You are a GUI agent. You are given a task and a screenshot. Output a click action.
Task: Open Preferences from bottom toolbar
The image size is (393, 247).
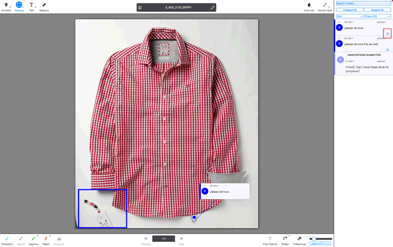(299, 239)
